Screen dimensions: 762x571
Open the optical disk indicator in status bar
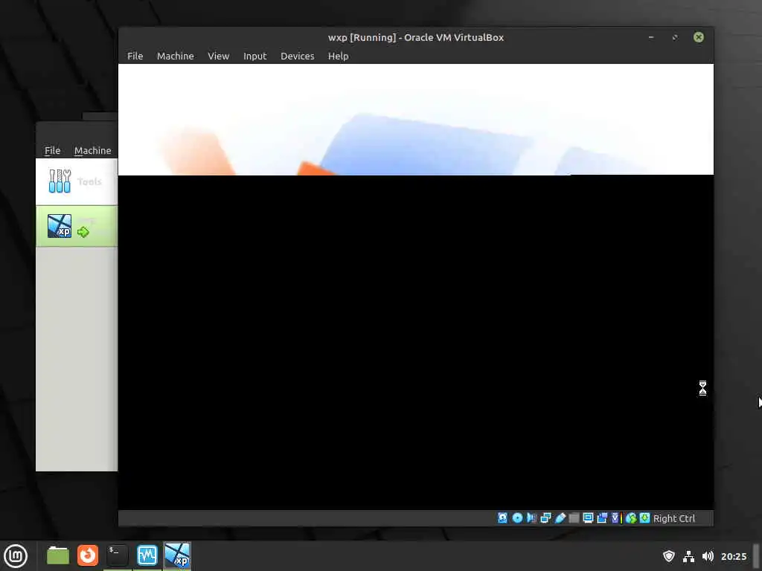[518, 518]
